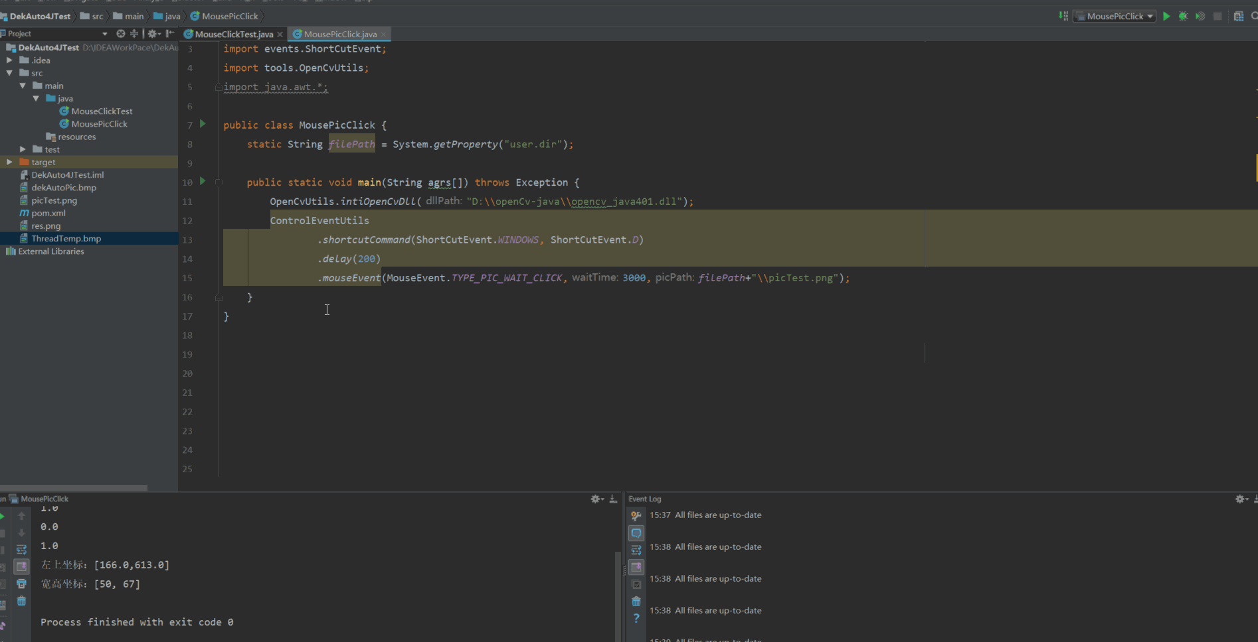Hide the Run tool window
The width and height of the screenshot is (1258, 642).
[x=613, y=499]
